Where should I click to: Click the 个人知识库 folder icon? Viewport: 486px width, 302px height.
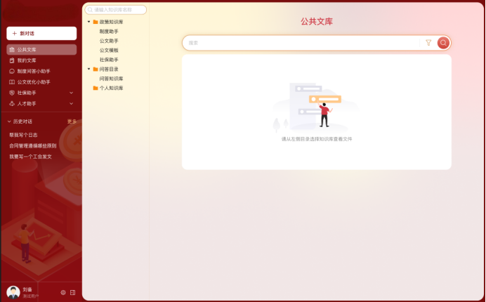(96, 88)
